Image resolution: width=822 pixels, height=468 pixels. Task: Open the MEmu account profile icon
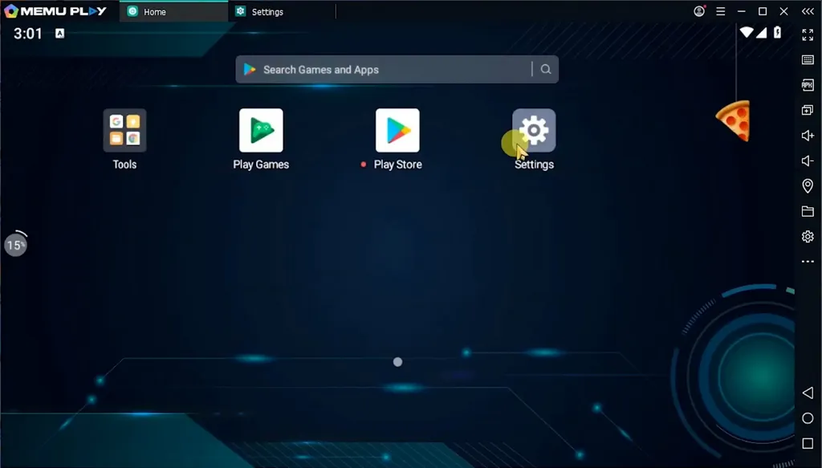point(699,11)
